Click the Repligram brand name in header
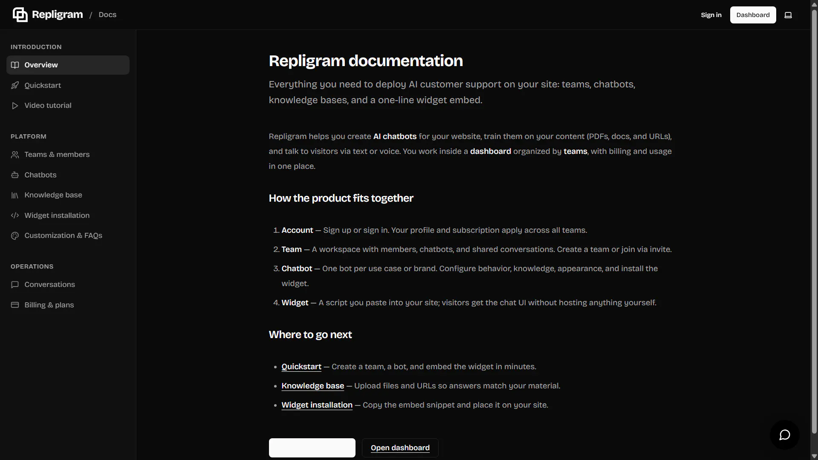 [x=57, y=14]
